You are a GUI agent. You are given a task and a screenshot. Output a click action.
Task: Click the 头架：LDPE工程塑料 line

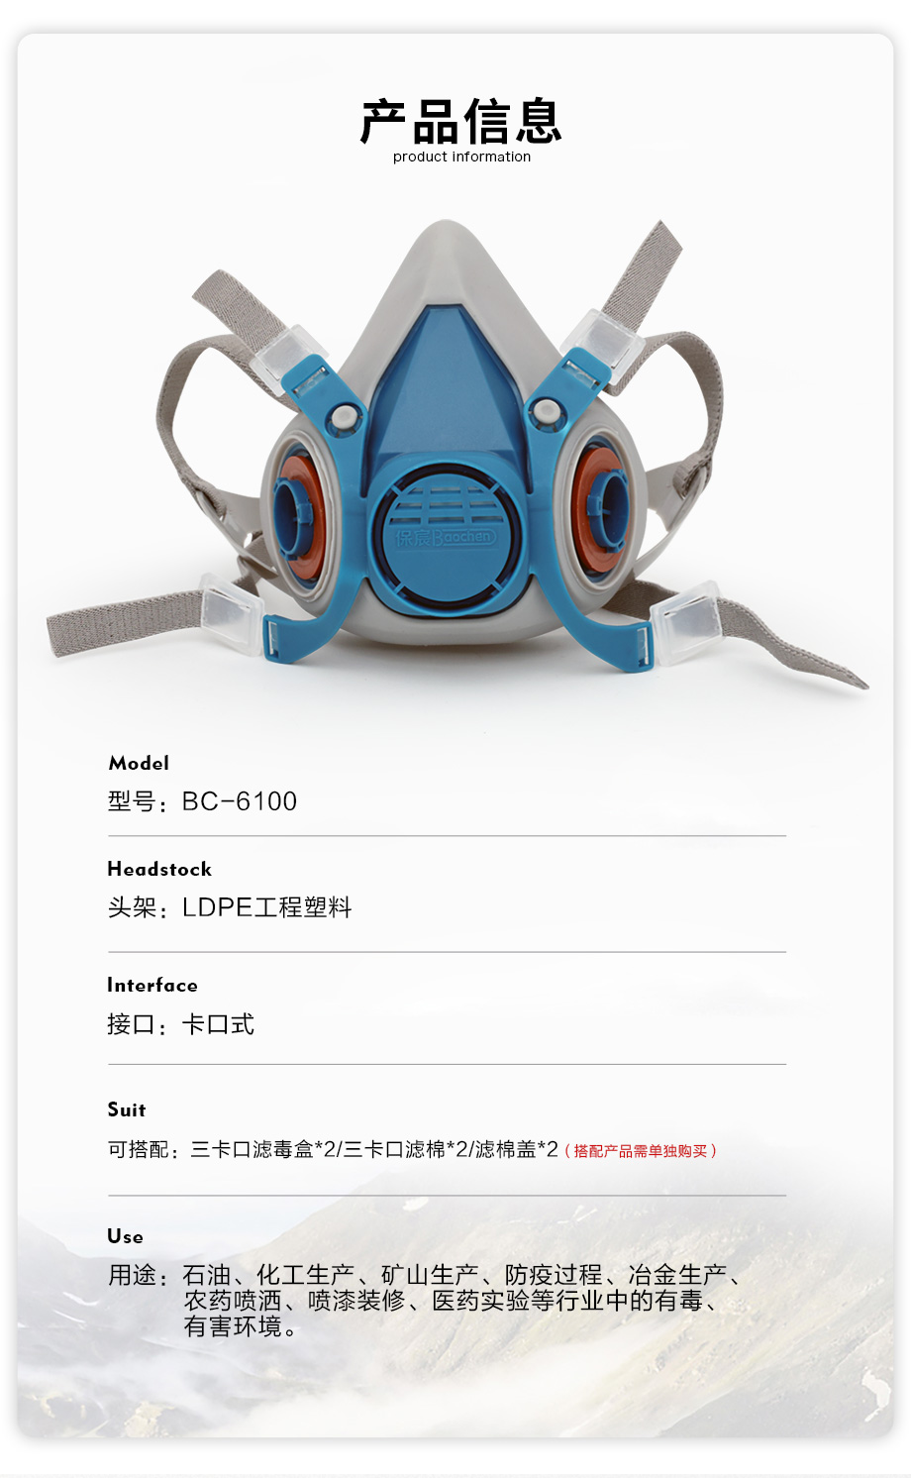[230, 907]
